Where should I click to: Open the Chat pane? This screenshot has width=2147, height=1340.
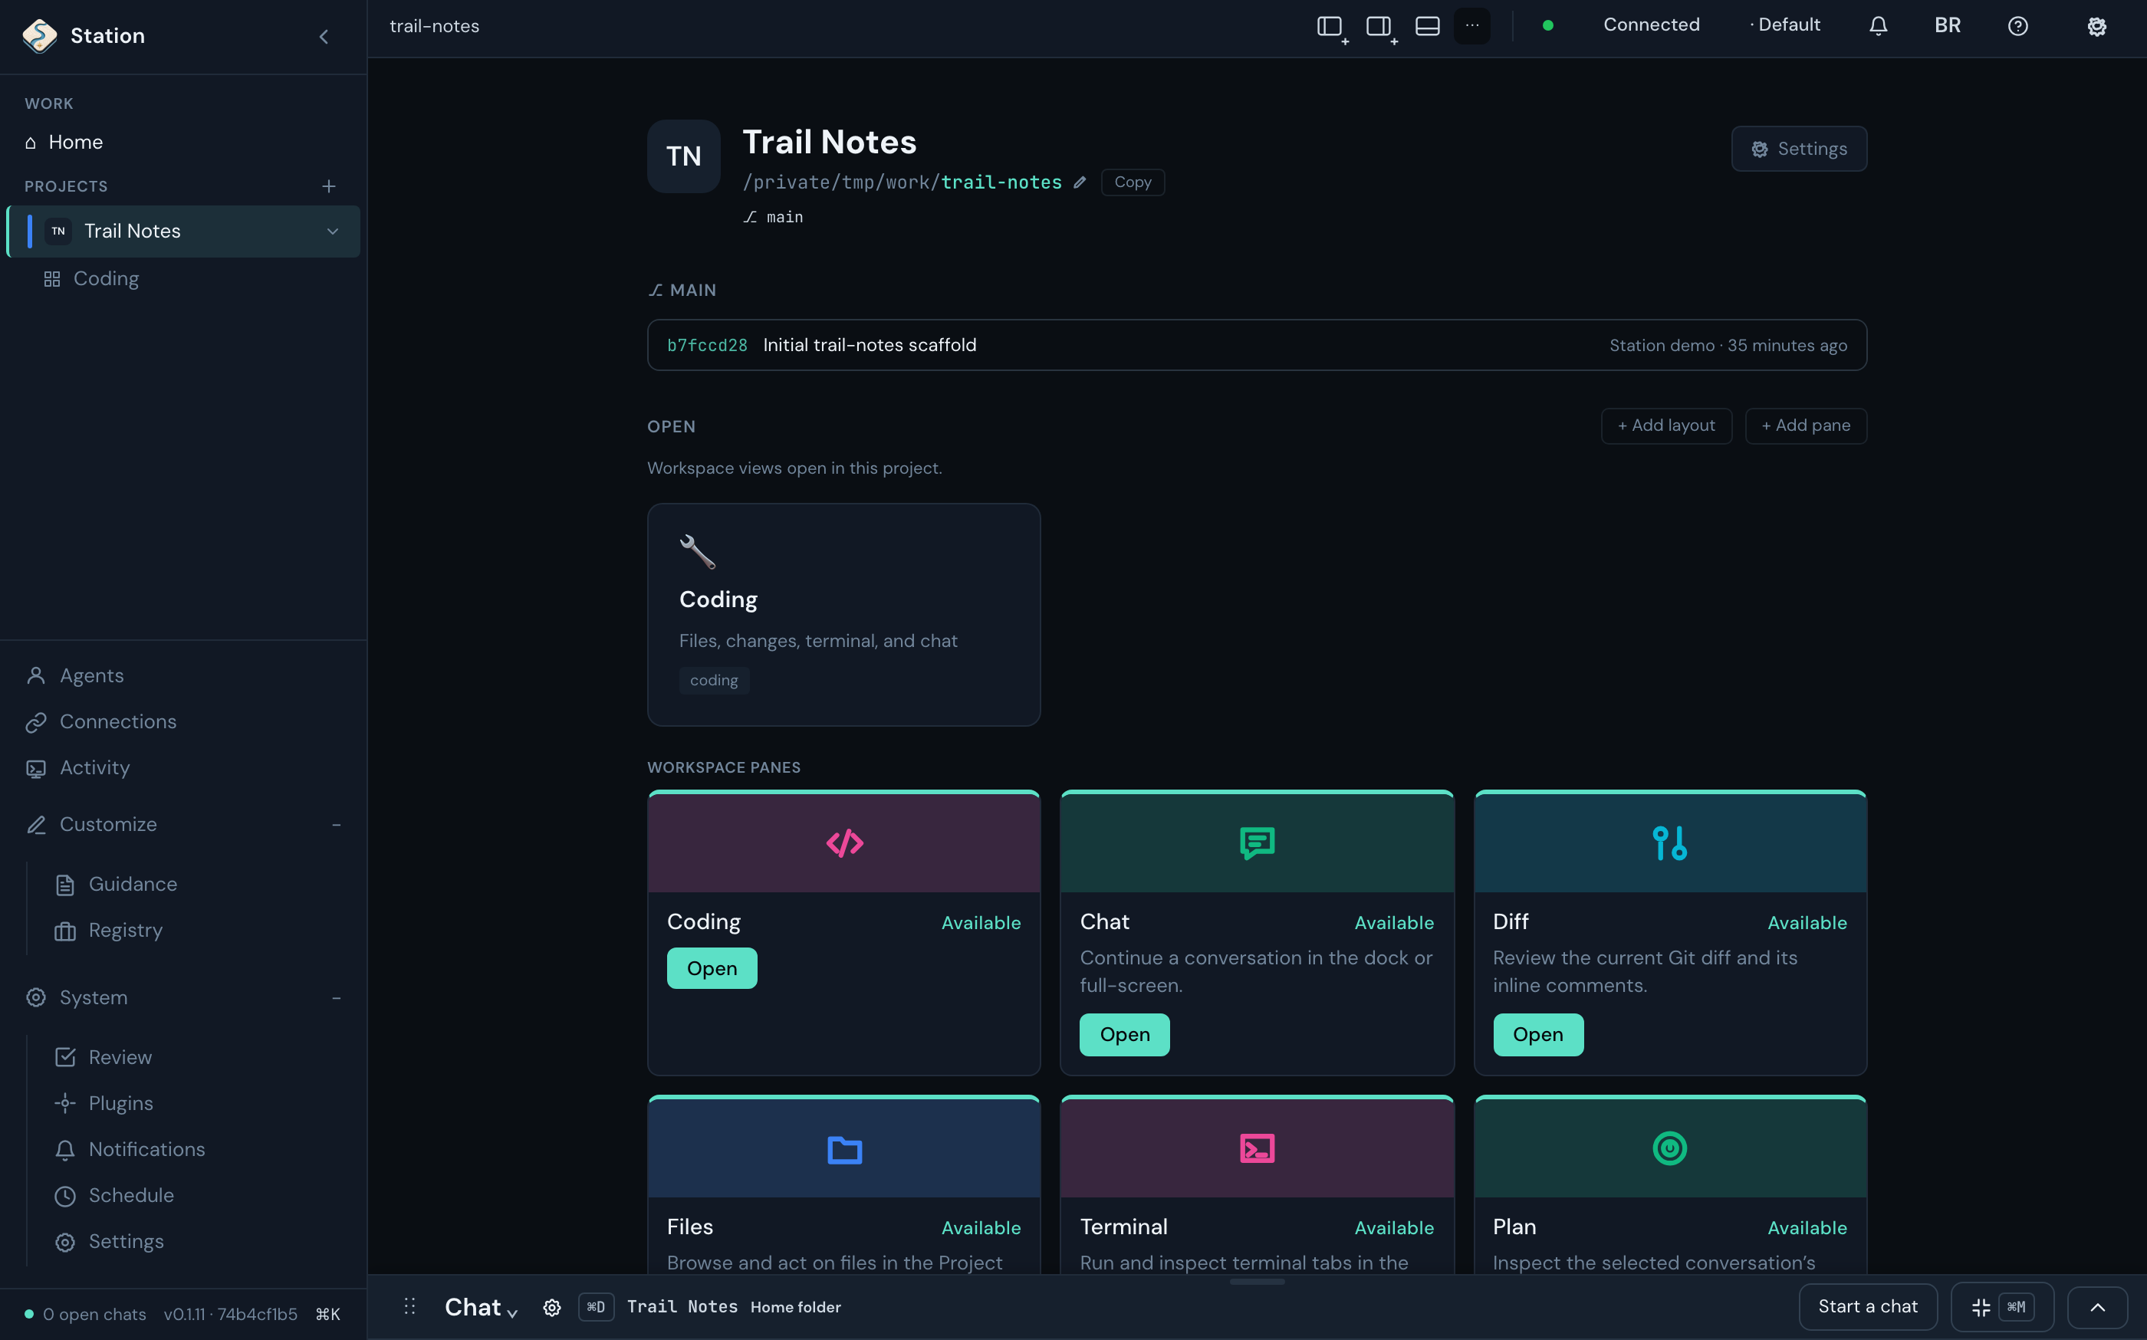(x=1125, y=1035)
